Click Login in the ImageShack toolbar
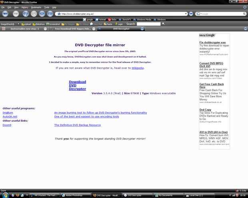 coord(119,24)
